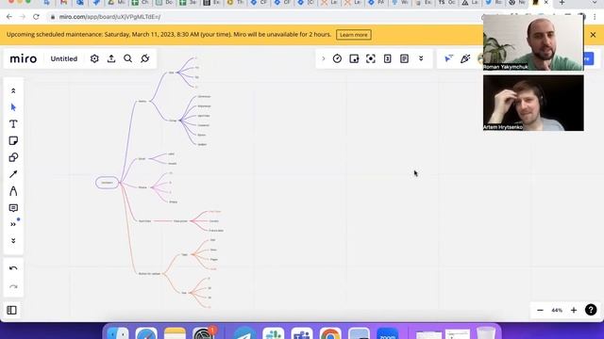The width and height of the screenshot is (604, 339).
Task: Zoom out with the minus button
Action: click(x=540, y=310)
